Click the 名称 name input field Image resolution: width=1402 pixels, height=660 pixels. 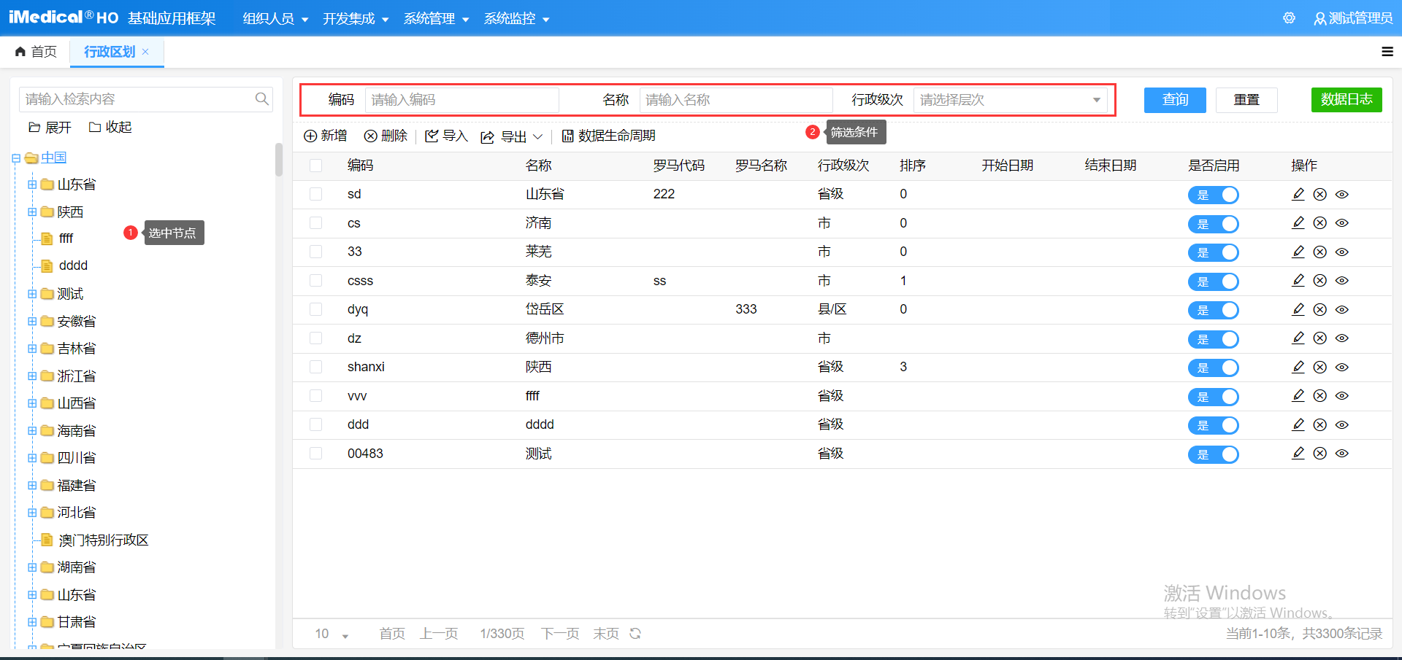pos(736,100)
